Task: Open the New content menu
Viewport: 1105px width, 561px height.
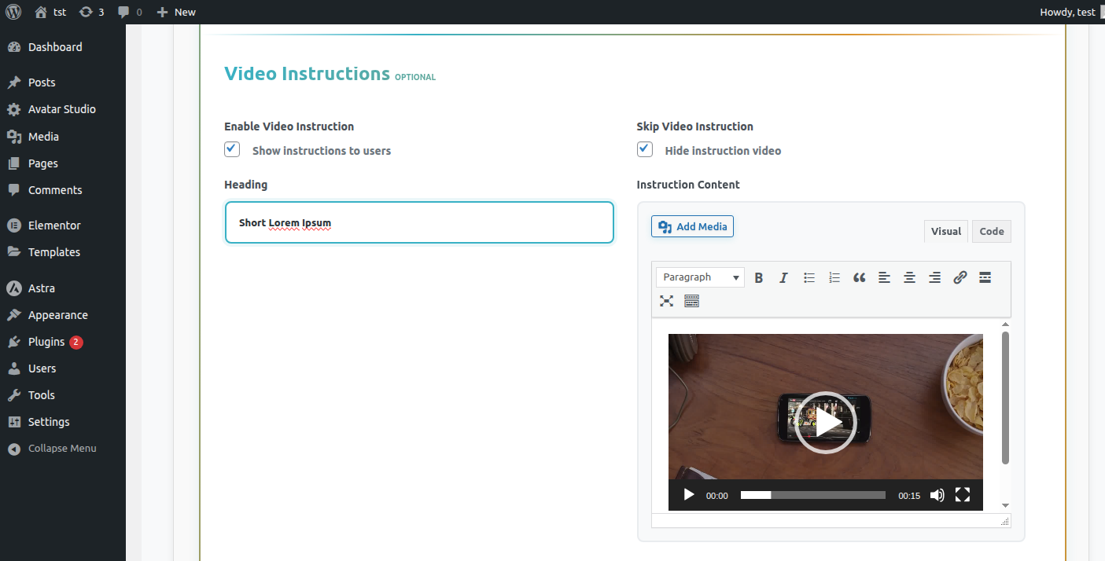Action: [176, 12]
